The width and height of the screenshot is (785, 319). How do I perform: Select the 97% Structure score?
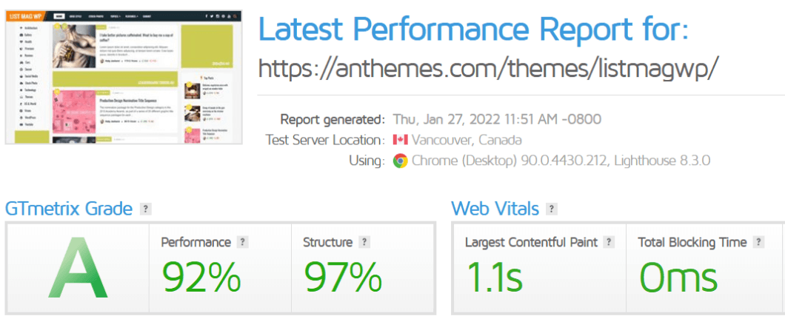[343, 278]
